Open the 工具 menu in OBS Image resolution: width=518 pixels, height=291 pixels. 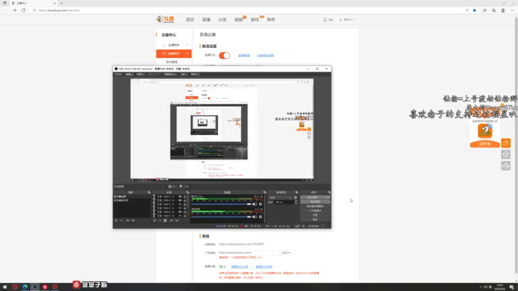point(184,74)
